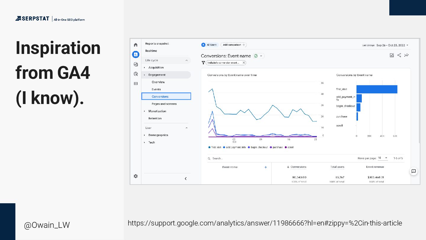
Task: Click the add_payment_info bar
Action: [359, 98]
